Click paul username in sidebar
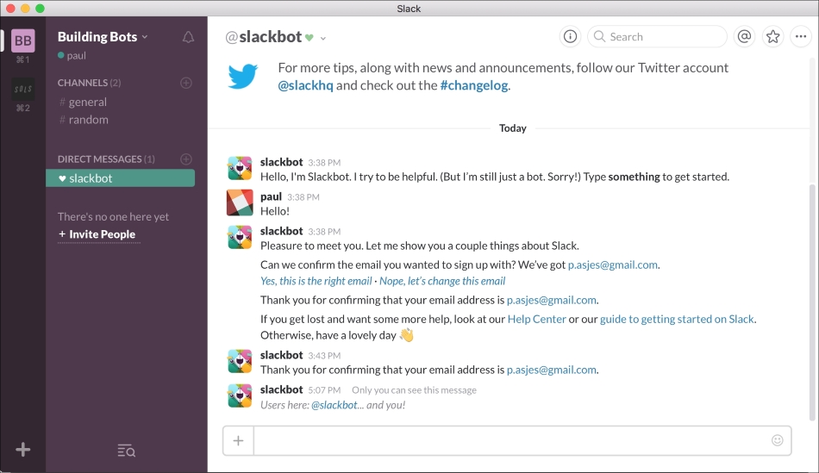The width and height of the screenshot is (819, 473). (x=76, y=55)
